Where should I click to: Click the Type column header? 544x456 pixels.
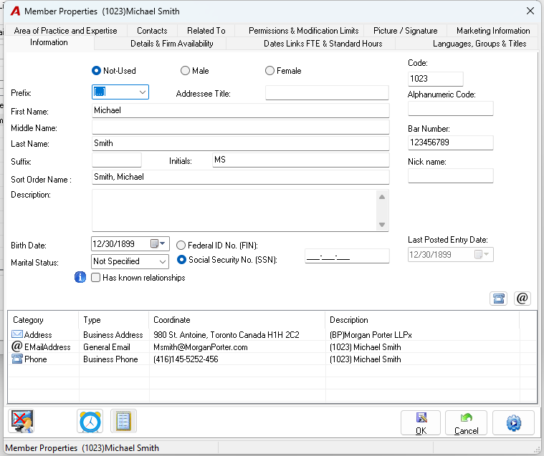click(114, 320)
